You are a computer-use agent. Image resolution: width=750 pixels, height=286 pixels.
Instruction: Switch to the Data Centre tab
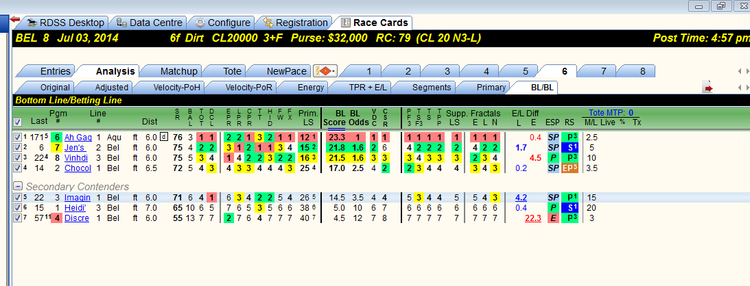pyautogui.click(x=150, y=23)
